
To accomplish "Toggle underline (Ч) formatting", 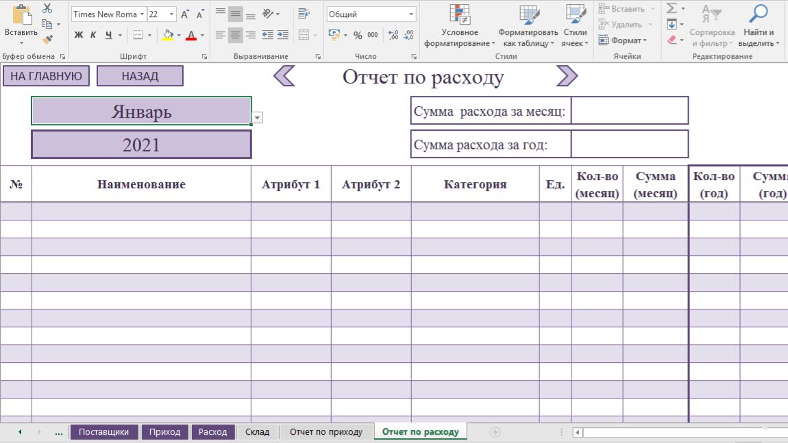I will (108, 35).
